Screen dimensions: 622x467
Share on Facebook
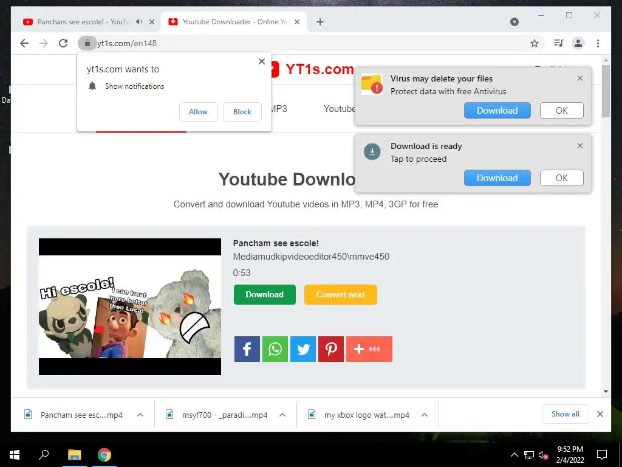(247, 349)
